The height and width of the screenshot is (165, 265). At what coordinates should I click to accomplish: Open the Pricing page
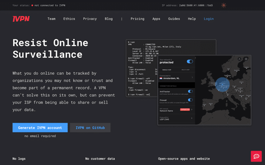tap(138, 19)
